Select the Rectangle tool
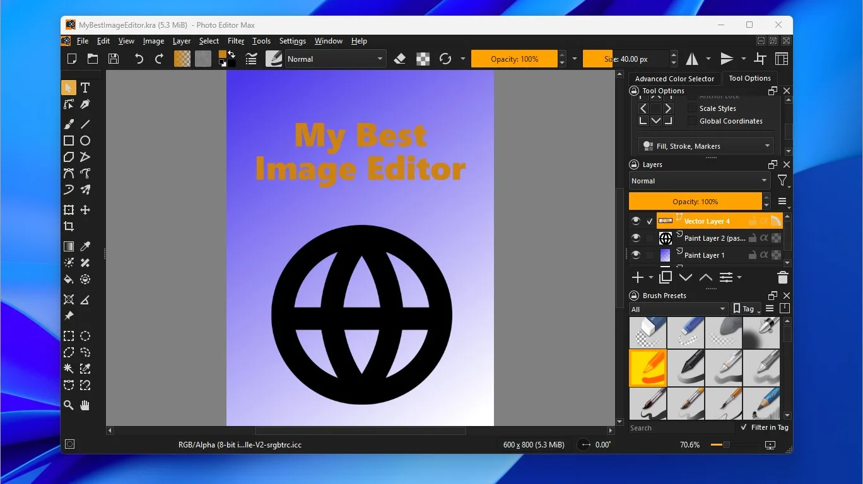The height and width of the screenshot is (484, 863). click(69, 141)
